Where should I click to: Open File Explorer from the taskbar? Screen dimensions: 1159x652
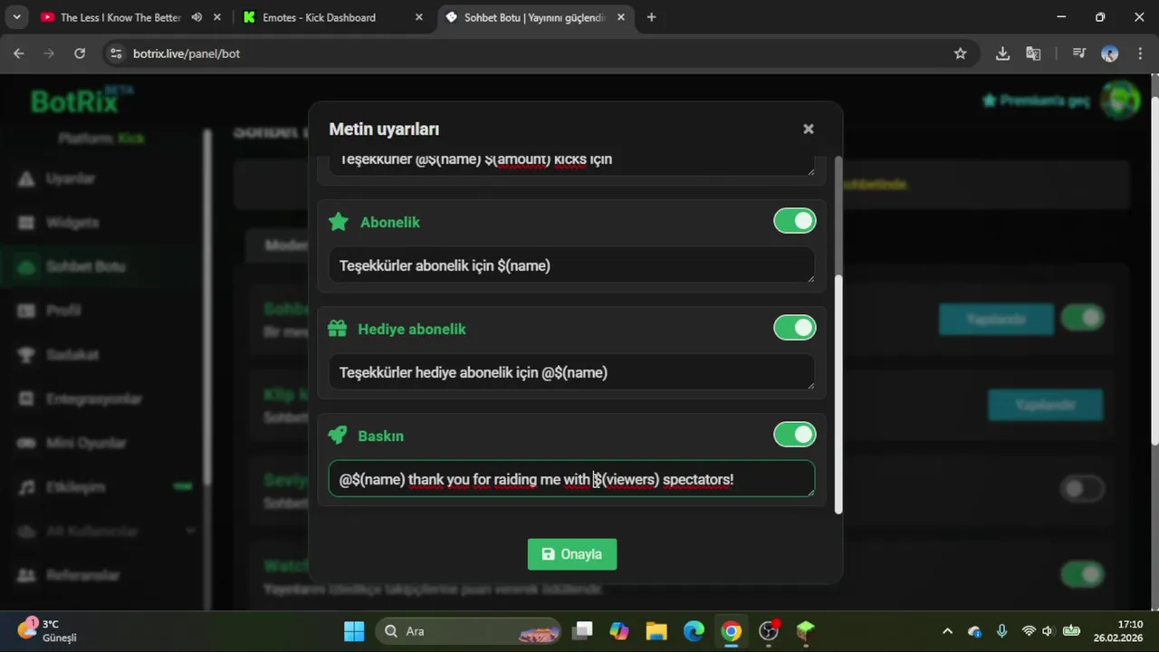point(656,631)
